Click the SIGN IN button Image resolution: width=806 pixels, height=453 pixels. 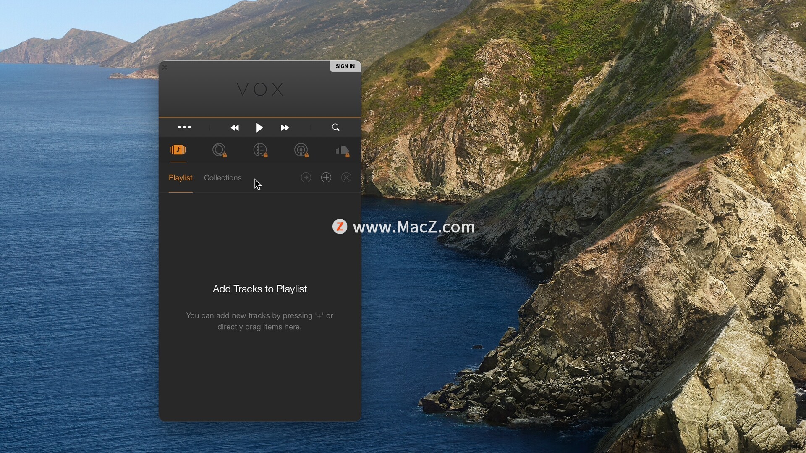tap(345, 66)
